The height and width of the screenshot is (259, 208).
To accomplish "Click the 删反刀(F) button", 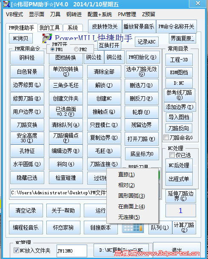I will (x=142, y=98).
